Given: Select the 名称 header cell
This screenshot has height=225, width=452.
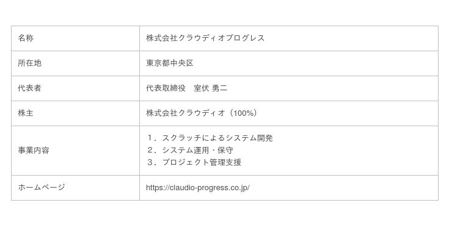Looking at the screenshot, I should point(75,38).
